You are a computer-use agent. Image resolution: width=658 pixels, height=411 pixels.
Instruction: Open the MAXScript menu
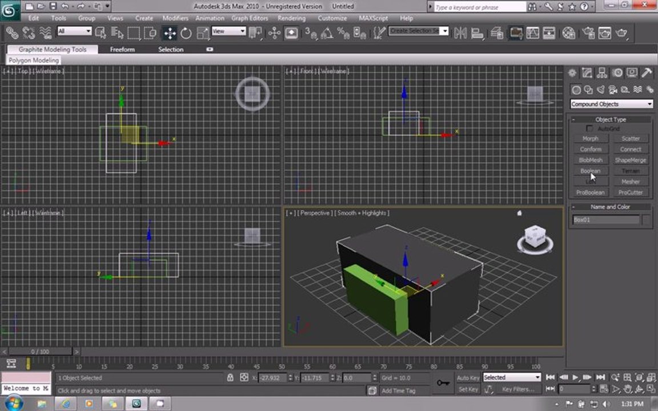[373, 18]
